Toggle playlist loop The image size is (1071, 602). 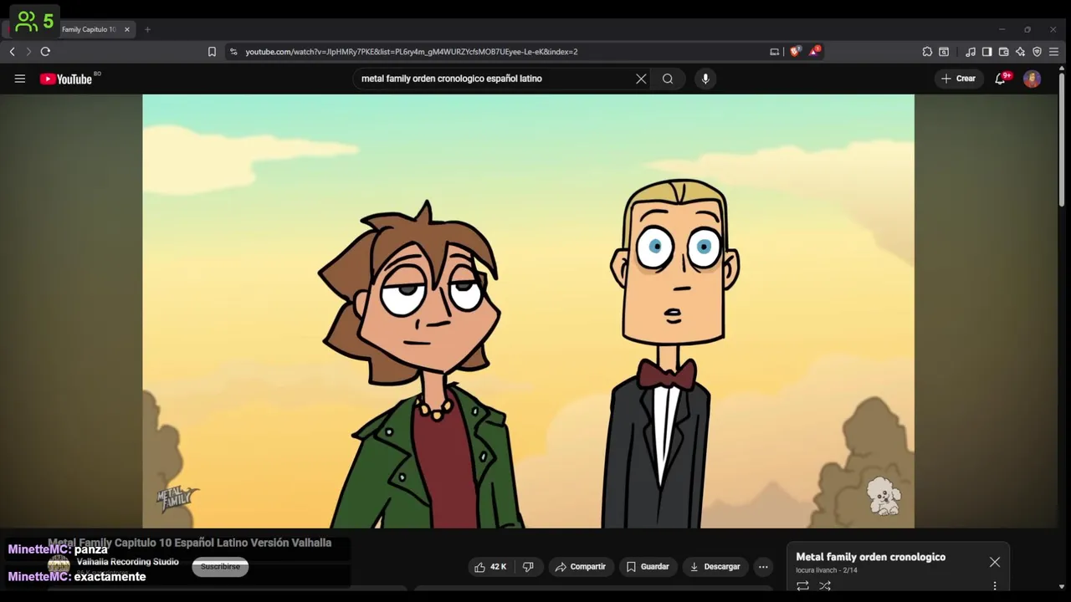(x=802, y=586)
